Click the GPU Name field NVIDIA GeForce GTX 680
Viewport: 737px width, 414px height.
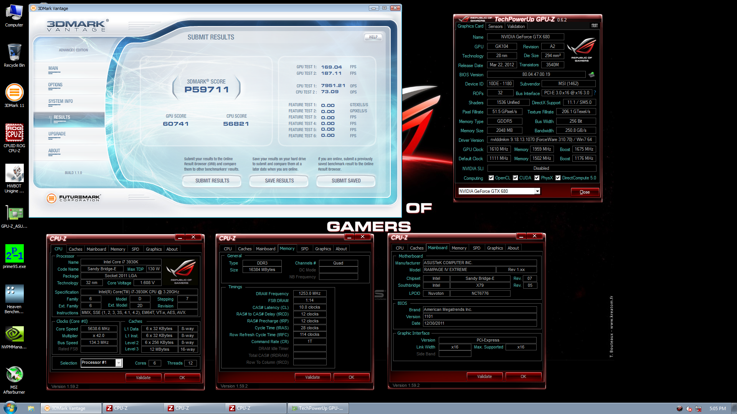[x=525, y=37]
